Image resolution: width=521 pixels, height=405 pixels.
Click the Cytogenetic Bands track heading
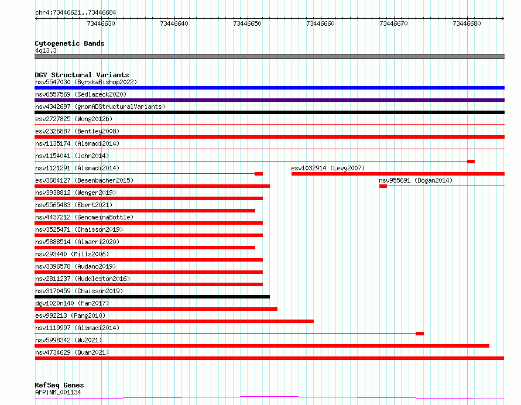70,43
